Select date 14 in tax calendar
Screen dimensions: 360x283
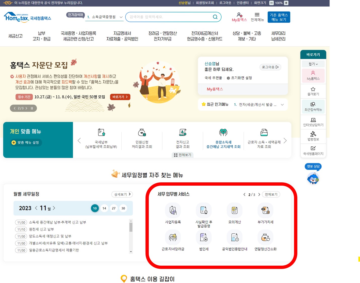(104, 208)
